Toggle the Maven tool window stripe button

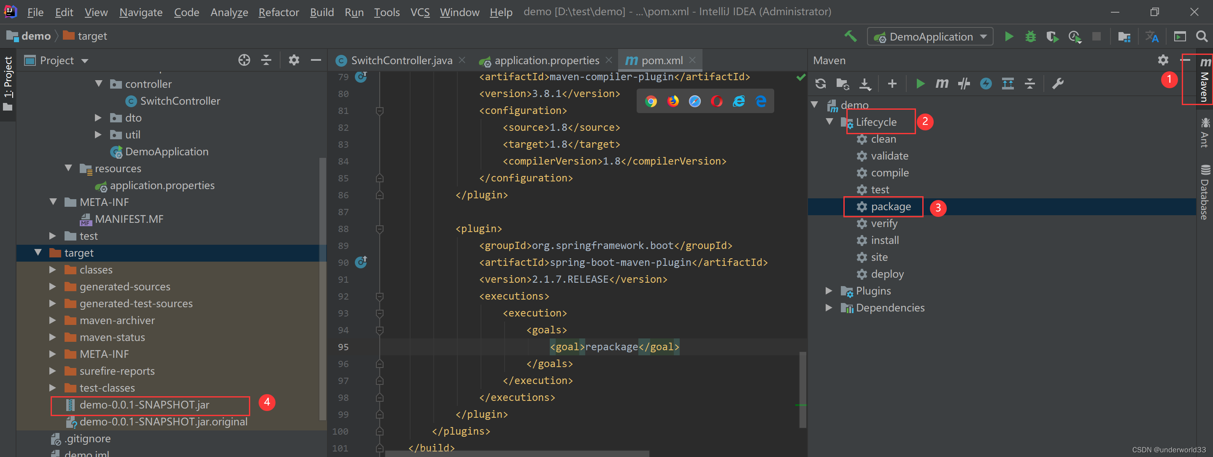[1204, 80]
